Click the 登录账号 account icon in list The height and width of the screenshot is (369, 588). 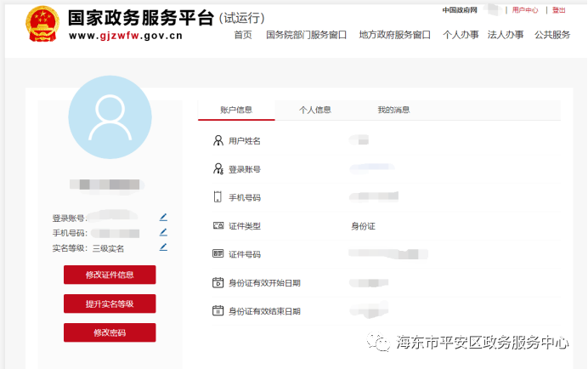point(218,169)
